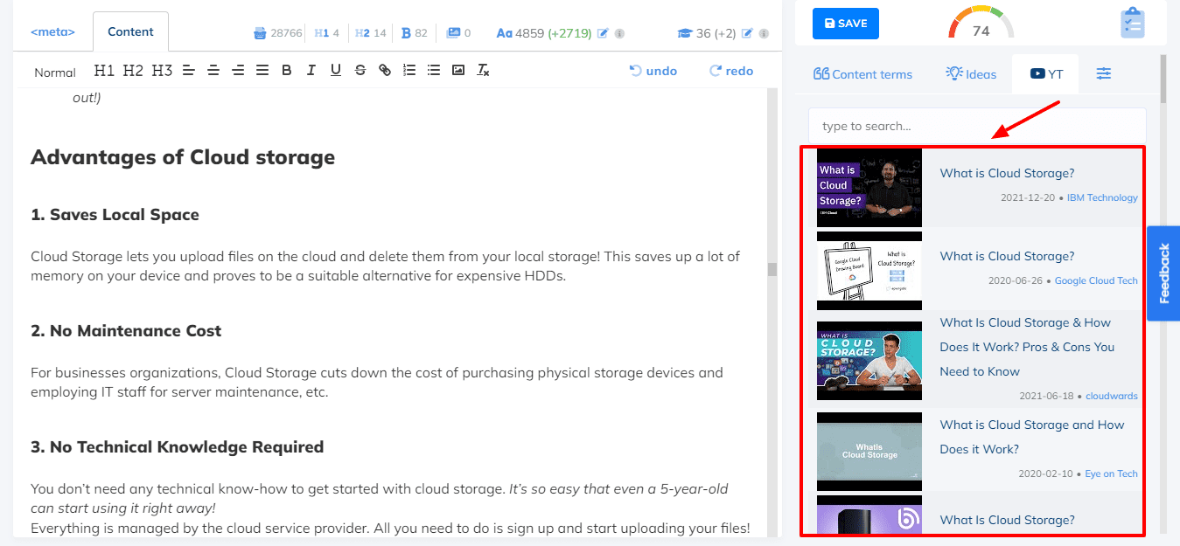Apply H1 heading format

[104, 71]
